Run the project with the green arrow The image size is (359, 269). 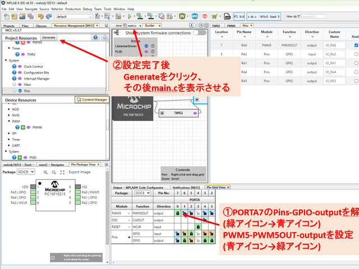click(x=130, y=16)
